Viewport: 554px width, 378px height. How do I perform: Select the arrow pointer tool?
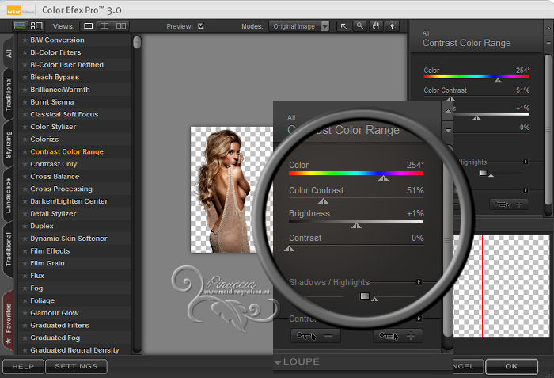click(x=344, y=26)
